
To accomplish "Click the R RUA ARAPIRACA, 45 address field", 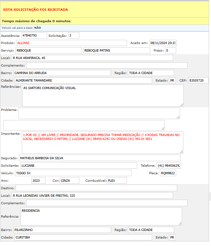I will point(92,58).
